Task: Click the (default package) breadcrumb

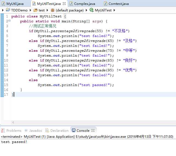Action: tap(70, 10)
